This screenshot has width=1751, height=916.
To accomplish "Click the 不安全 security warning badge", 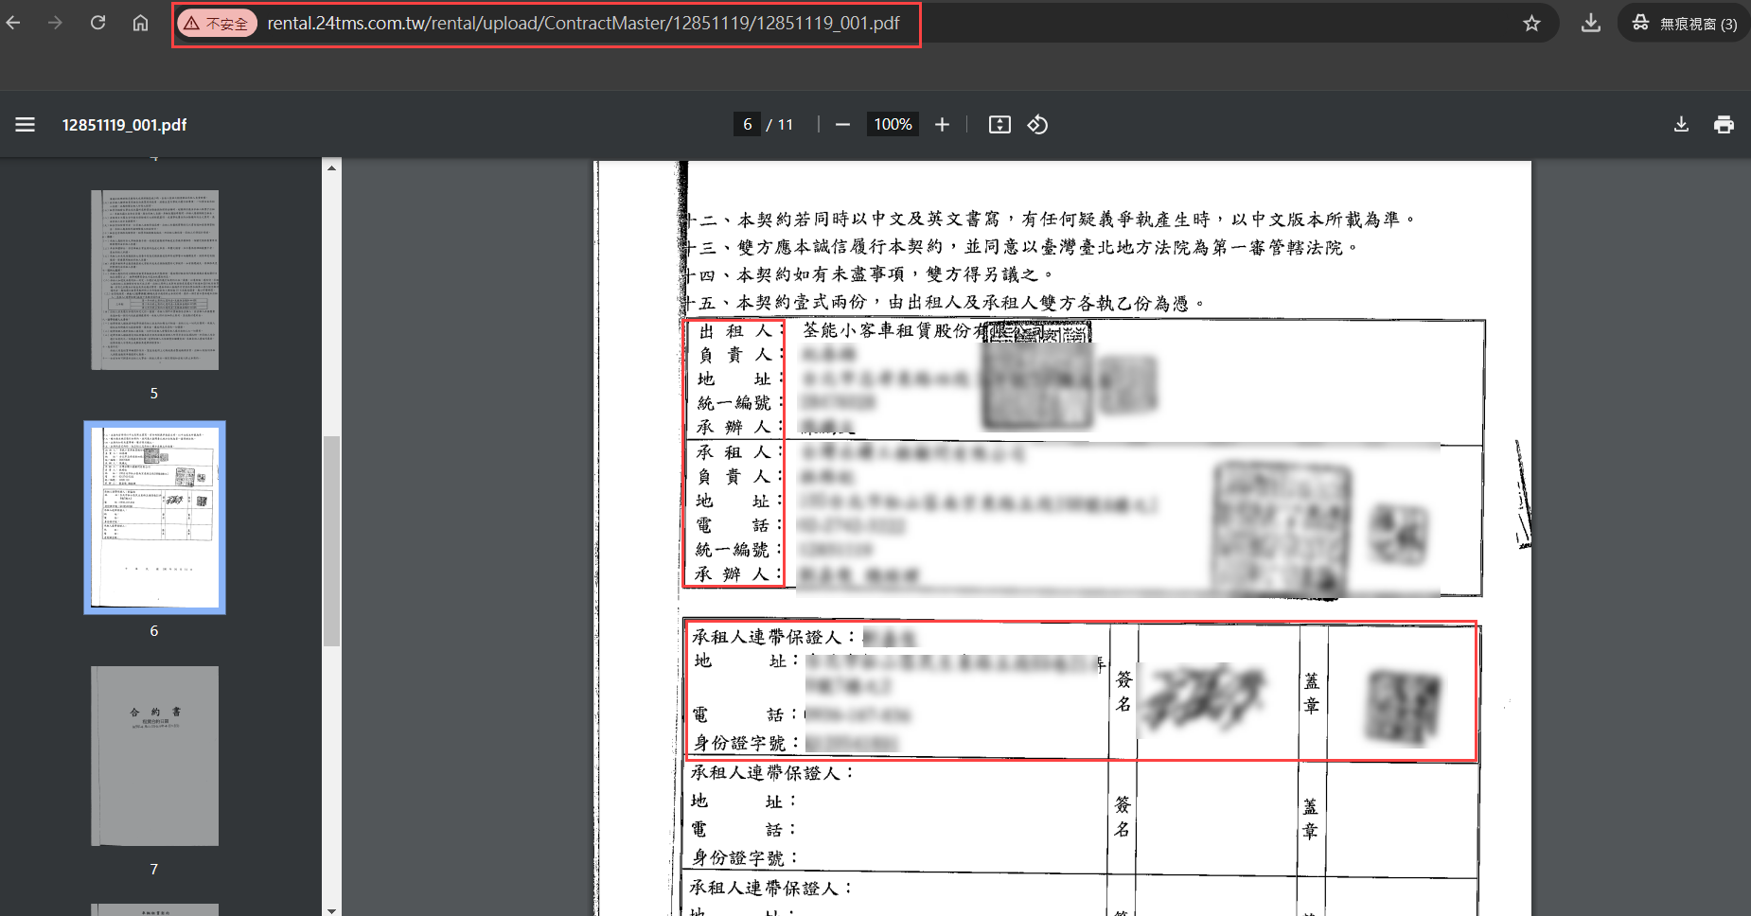I will pyautogui.click(x=217, y=24).
